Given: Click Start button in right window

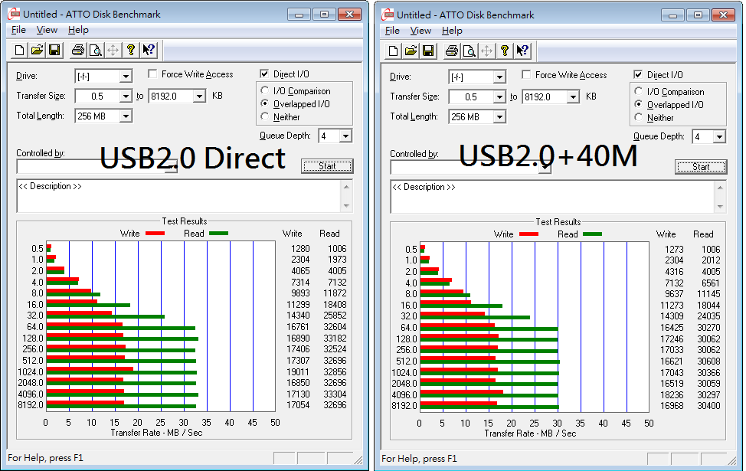Looking at the screenshot, I should [x=702, y=167].
